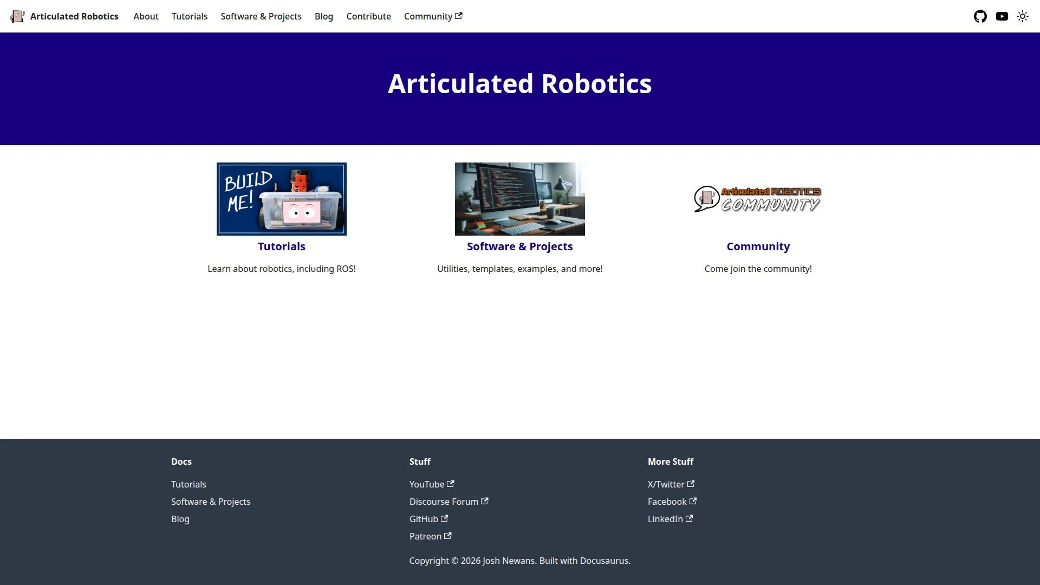The height and width of the screenshot is (585, 1040).
Task: Open the Blog item in the navbar
Action: pyautogui.click(x=324, y=16)
